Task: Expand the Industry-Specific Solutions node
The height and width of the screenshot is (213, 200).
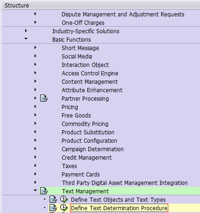Action: [26, 31]
